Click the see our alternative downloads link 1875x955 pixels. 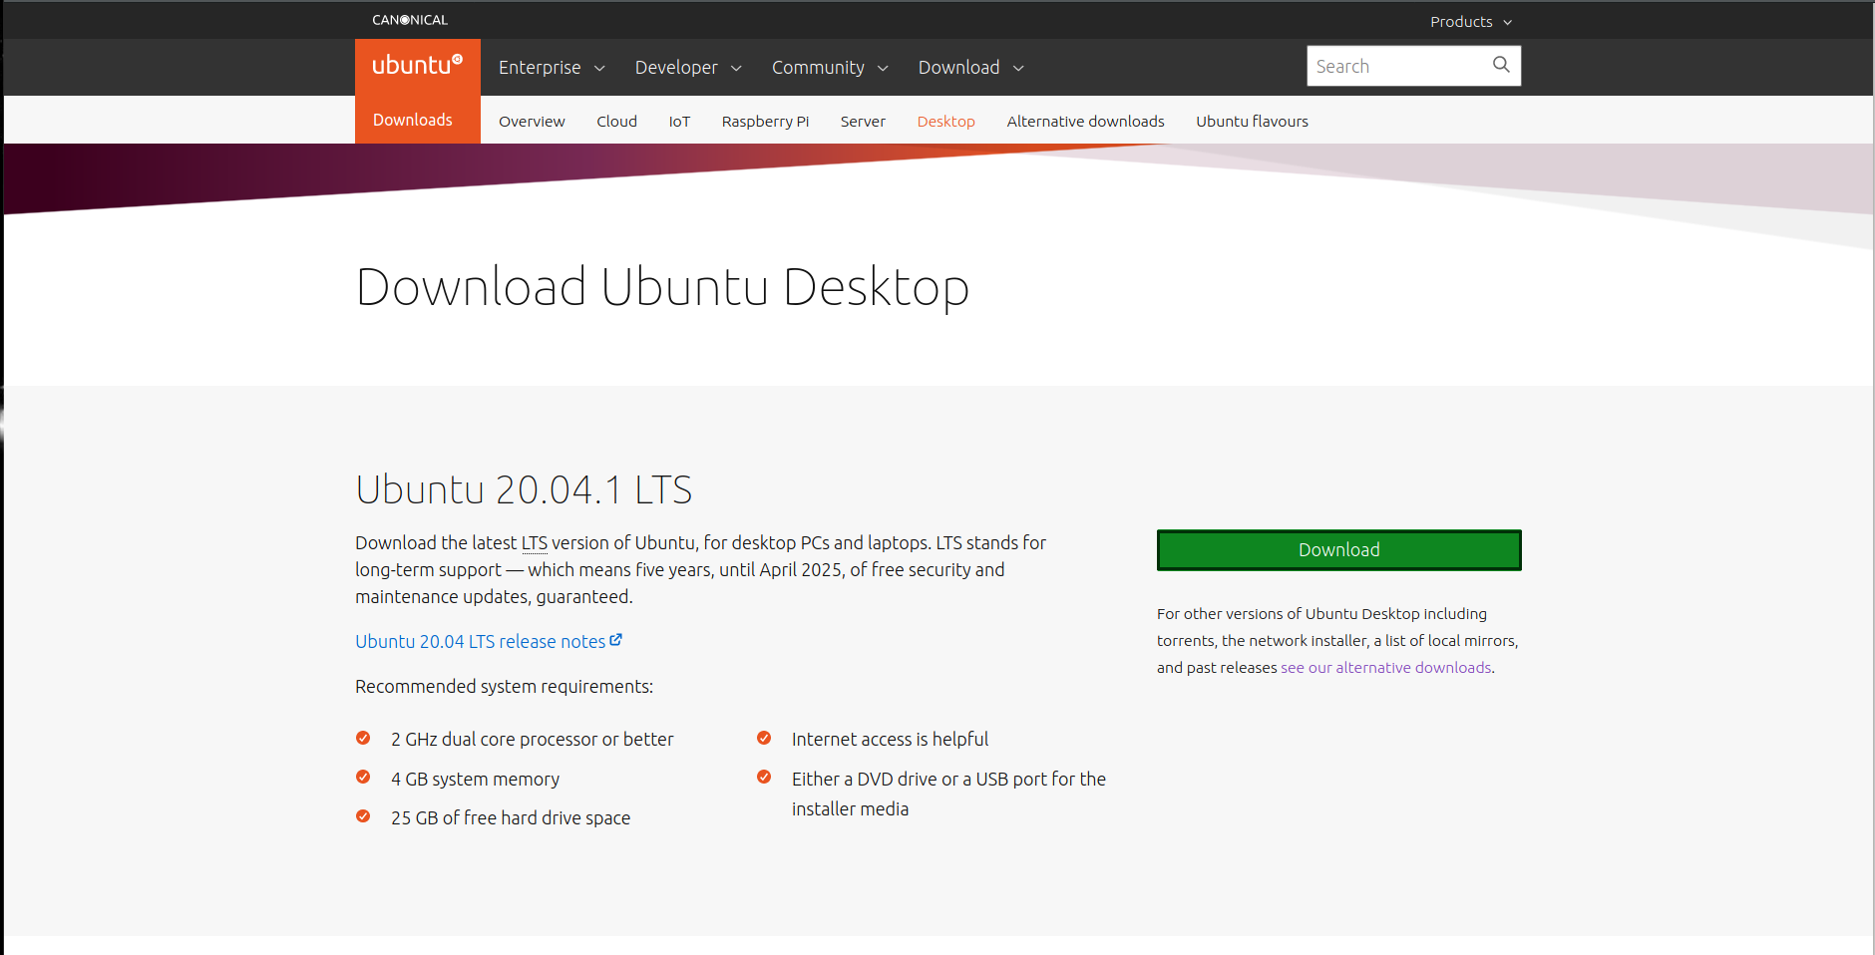click(1385, 667)
